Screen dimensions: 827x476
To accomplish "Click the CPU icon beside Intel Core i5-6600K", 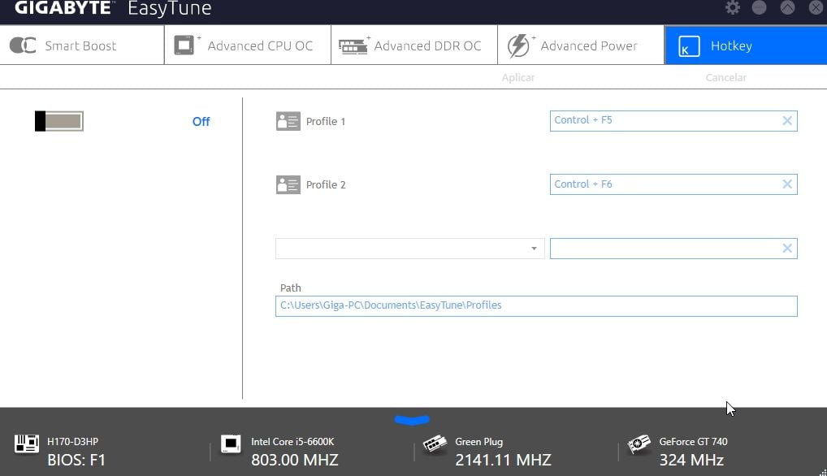I will 231,444.
